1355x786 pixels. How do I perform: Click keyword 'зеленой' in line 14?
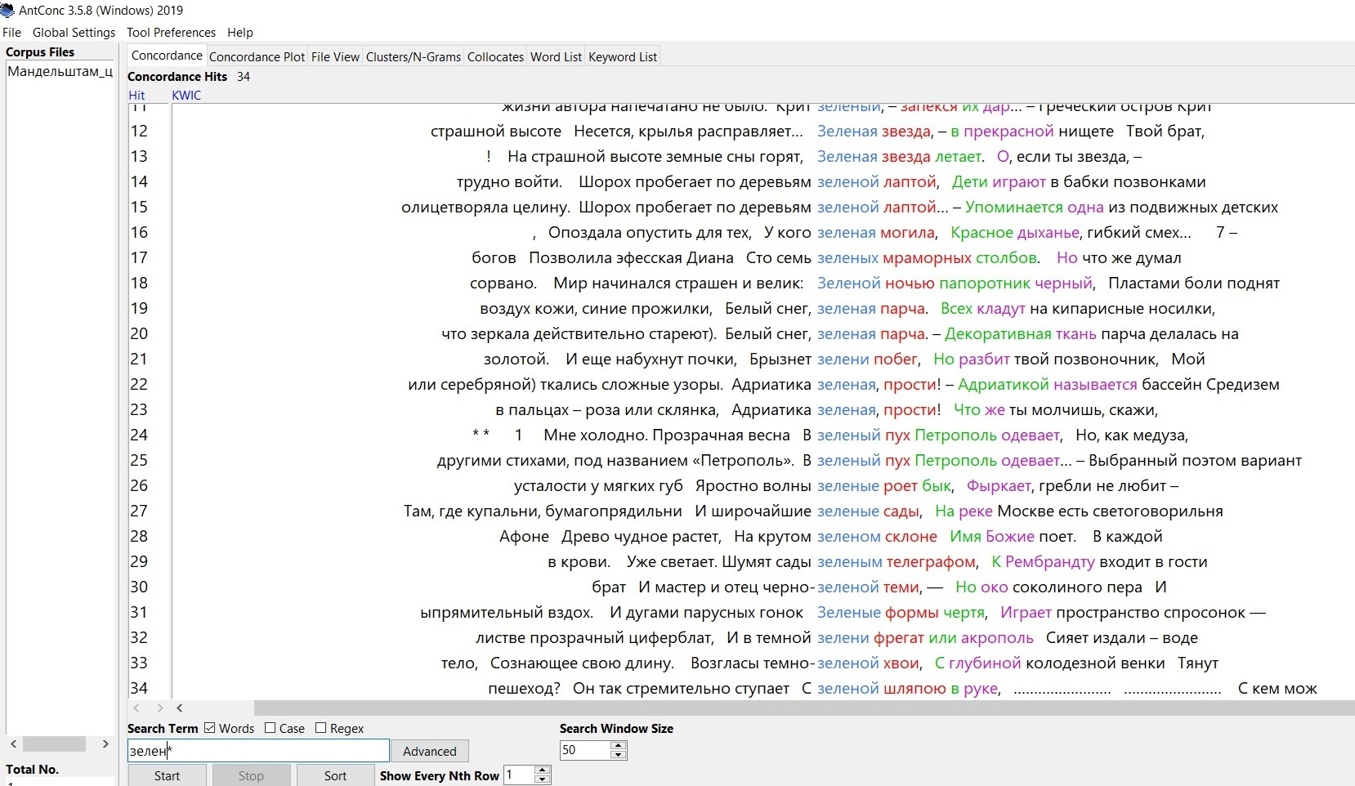tap(847, 181)
